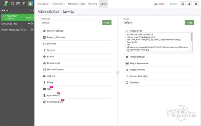Image resolution: width=201 pixels, height=126 pixels.
Task: Open the user profile icon button
Action: point(189,4)
